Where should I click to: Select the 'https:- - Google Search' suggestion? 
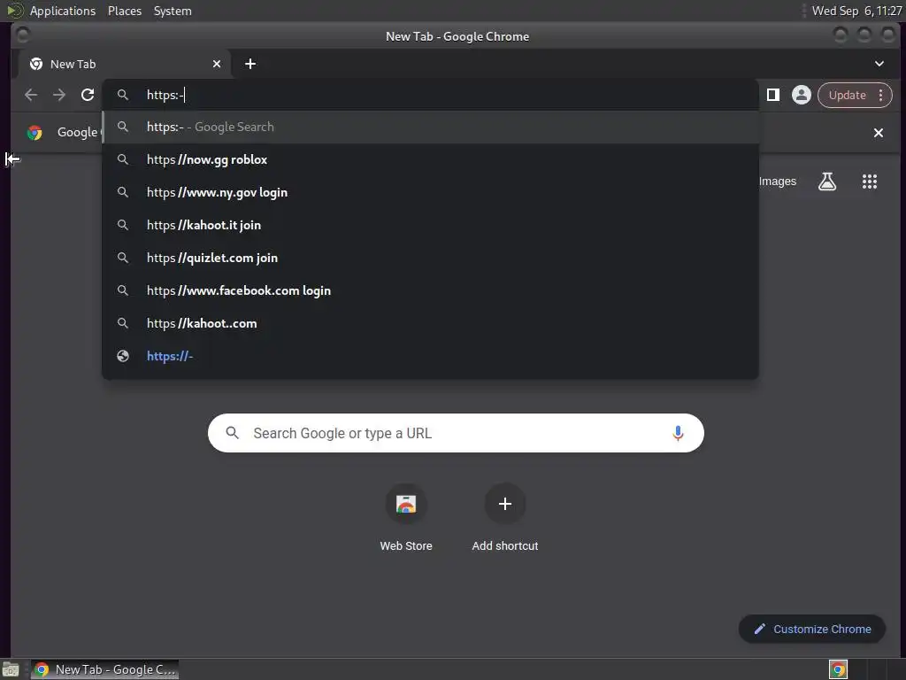pyautogui.click(x=431, y=127)
